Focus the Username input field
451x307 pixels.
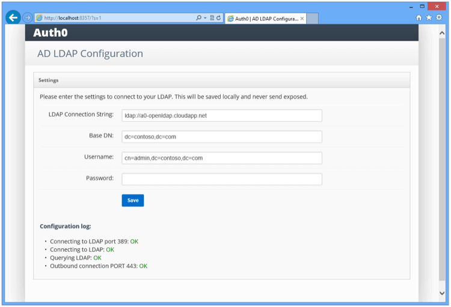point(222,158)
